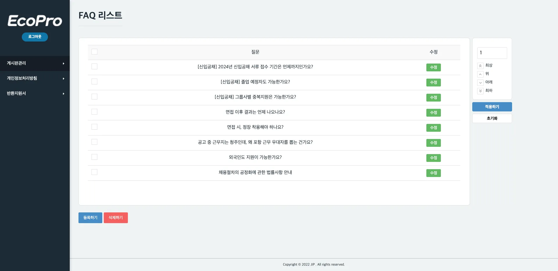This screenshot has height=271, width=558.
Task: Click 수정 for 서류 접수 기간 question
Action: [433, 67]
